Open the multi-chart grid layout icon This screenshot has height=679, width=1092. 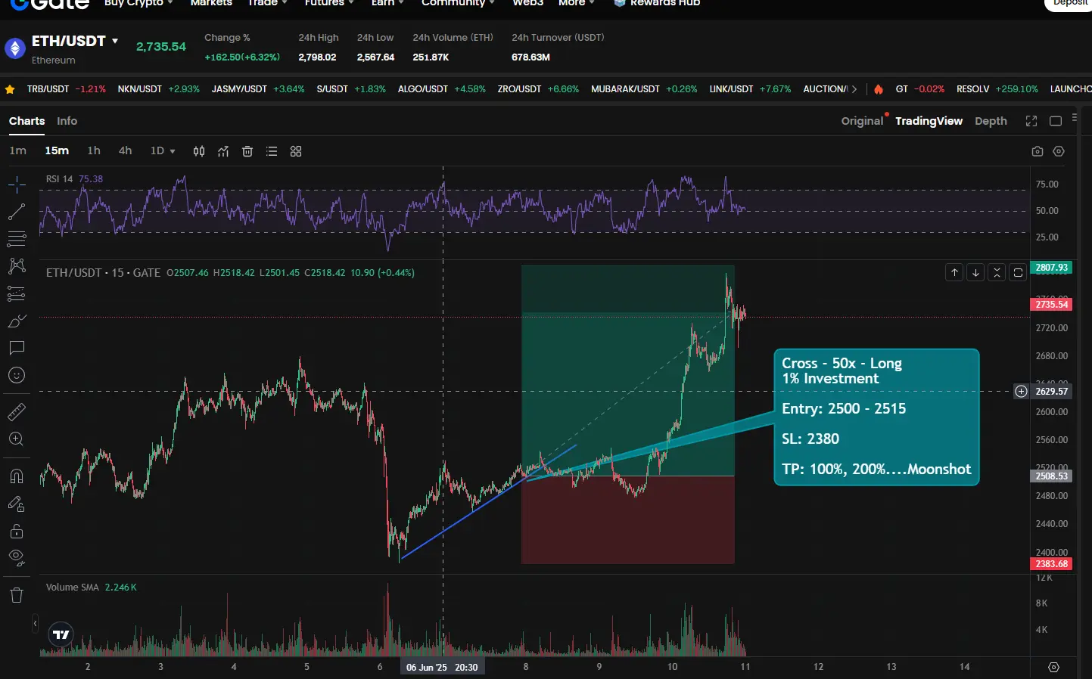click(x=296, y=151)
